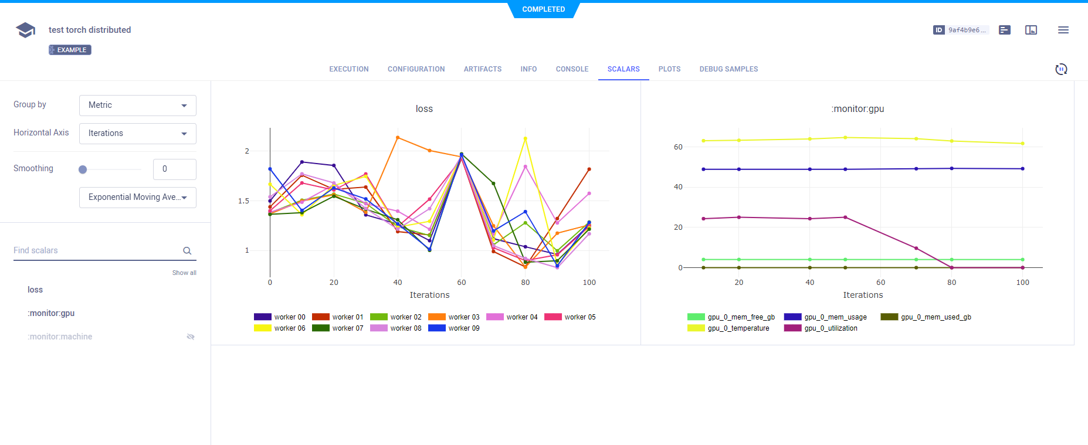Open the hamburger menu in the header
Screen dimensions: 1088x445
(x=1063, y=30)
